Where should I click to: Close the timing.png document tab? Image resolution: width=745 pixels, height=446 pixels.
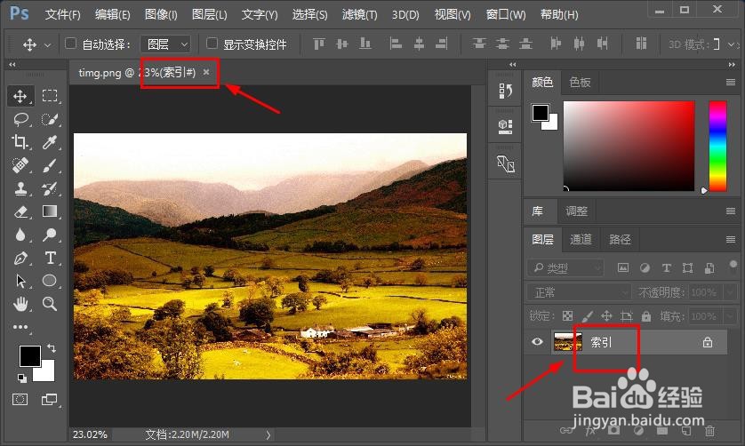(x=206, y=72)
